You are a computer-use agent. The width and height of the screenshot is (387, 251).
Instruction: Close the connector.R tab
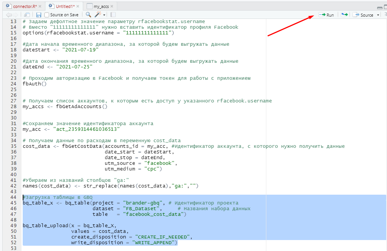pos(40,6)
